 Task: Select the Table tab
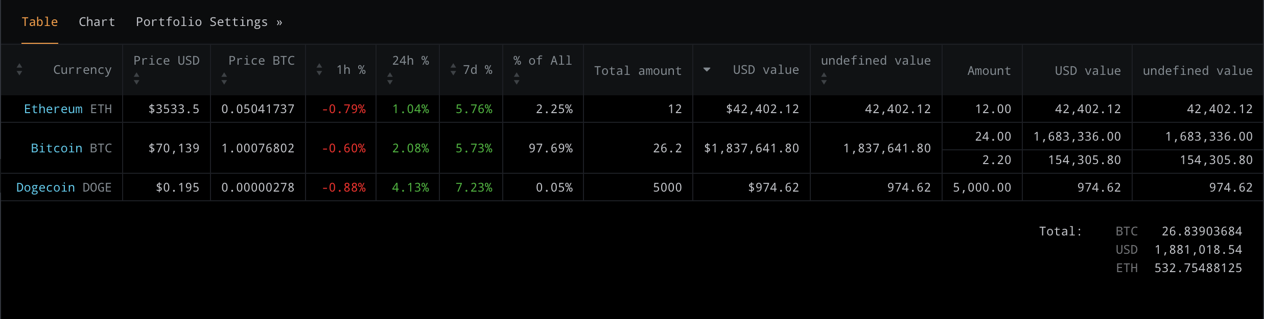(39, 21)
